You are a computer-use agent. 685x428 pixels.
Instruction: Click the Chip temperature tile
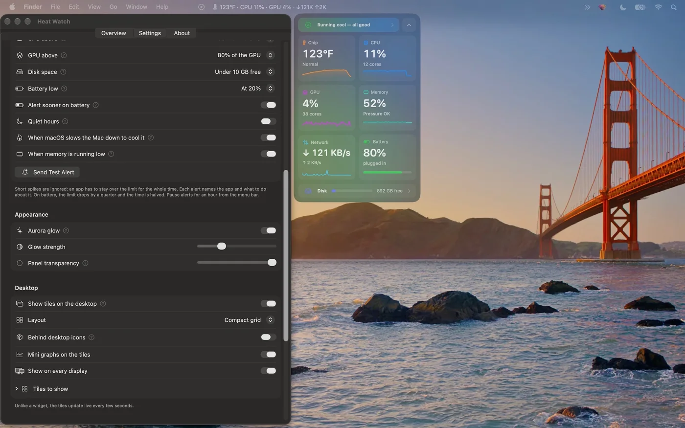click(327, 58)
